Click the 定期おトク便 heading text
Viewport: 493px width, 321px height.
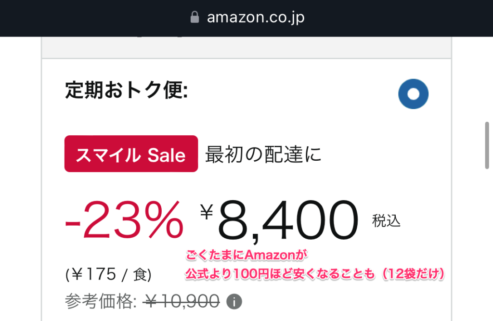coord(126,91)
